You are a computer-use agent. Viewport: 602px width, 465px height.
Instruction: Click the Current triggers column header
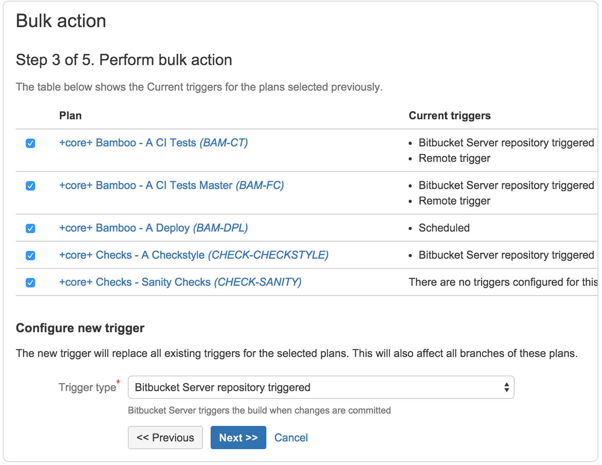point(450,116)
